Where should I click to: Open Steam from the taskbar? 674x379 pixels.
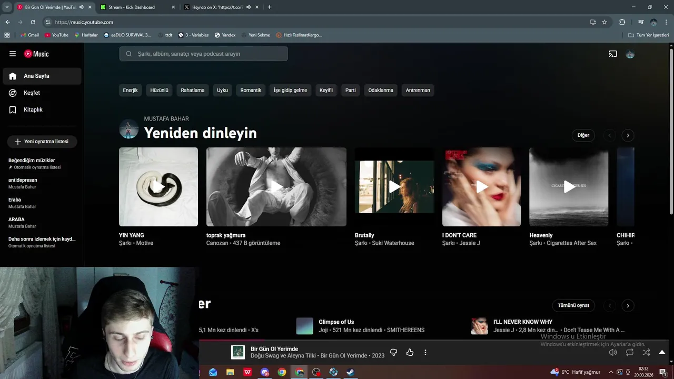[x=350, y=372]
